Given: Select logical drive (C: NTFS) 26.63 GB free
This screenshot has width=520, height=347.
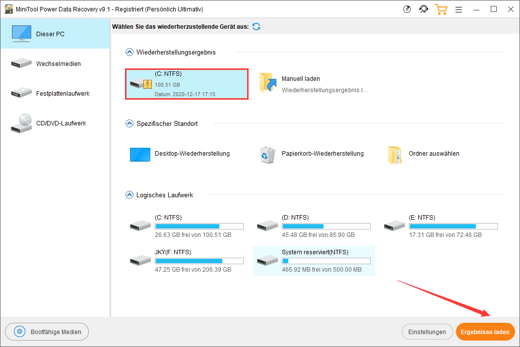Looking at the screenshot, I should click(187, 226).
